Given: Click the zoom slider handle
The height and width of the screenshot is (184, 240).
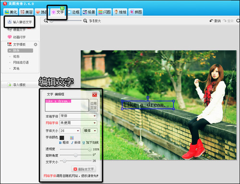Looking at the screenshot, I should (51, 21).
